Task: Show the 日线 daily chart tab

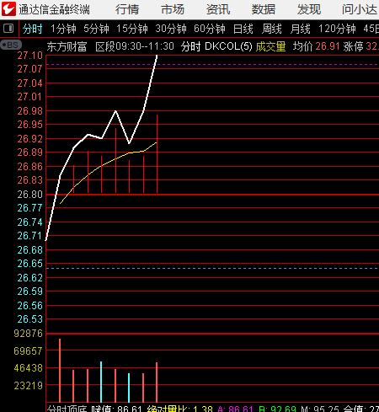Action: coord(243,29)
